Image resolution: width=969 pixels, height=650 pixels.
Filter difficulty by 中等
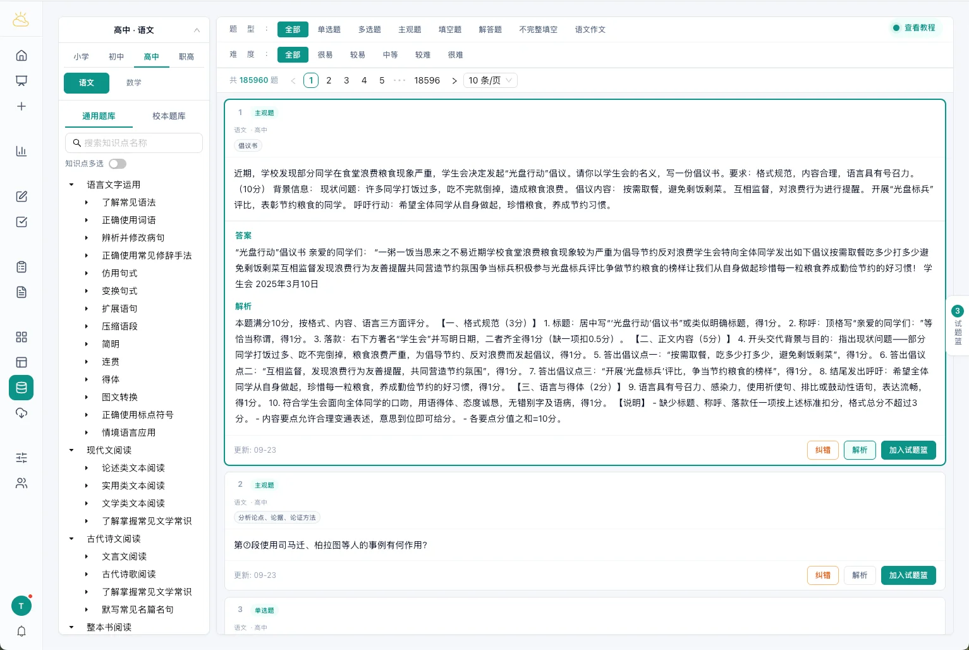coord(390,55)
